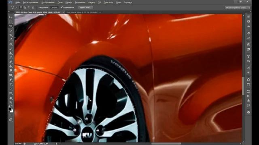Choose Intersect with selection mode
The height and width of the screenshot is (145, 259).
33,8
